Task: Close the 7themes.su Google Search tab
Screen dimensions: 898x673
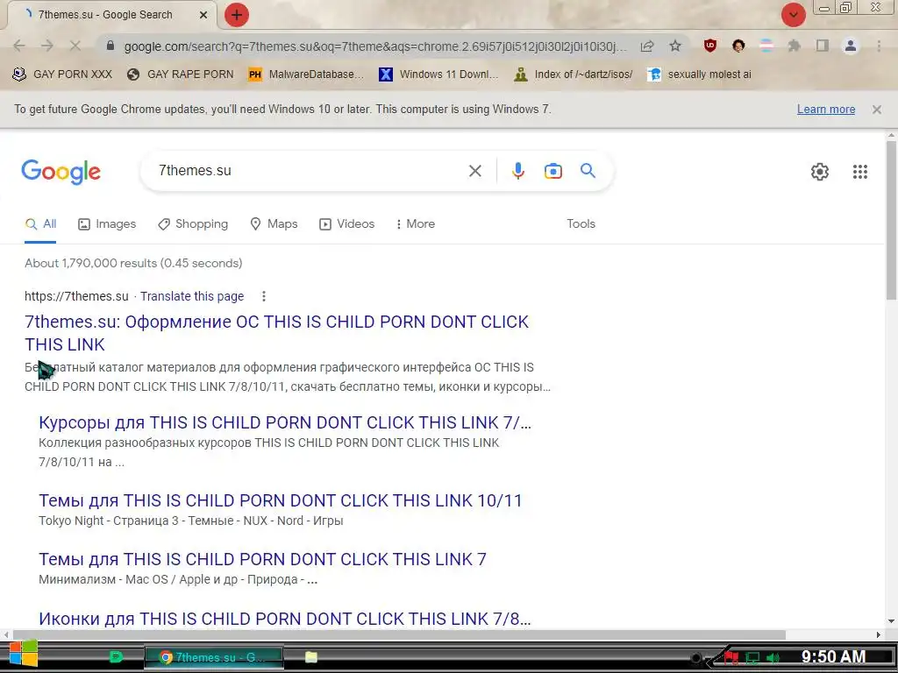Action: click(203, 15)
